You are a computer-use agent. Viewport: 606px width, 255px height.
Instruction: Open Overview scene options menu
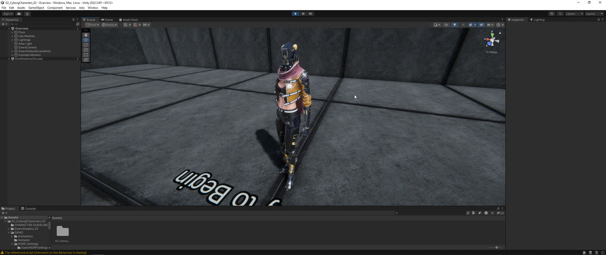click(77, 29)
